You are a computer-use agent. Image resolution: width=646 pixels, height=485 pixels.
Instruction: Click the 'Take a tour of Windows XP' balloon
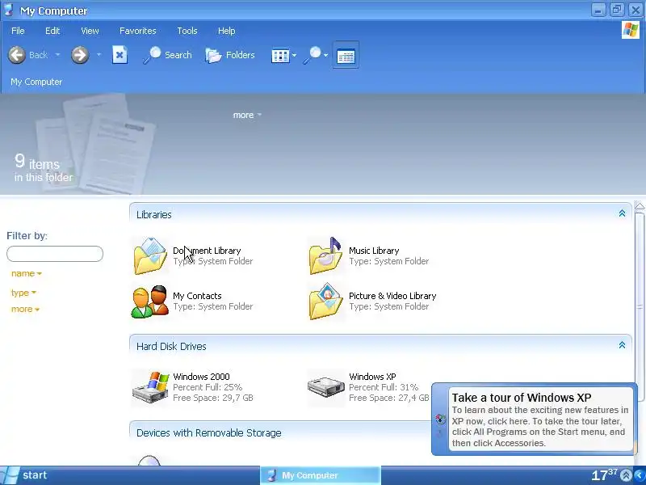[x=535, y=420]
